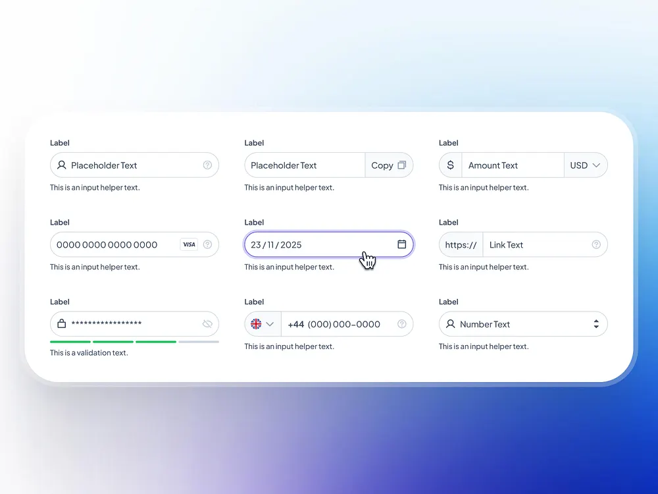
Task: Click the dollar sign icon on the amount input
Action: coord(450,165)
